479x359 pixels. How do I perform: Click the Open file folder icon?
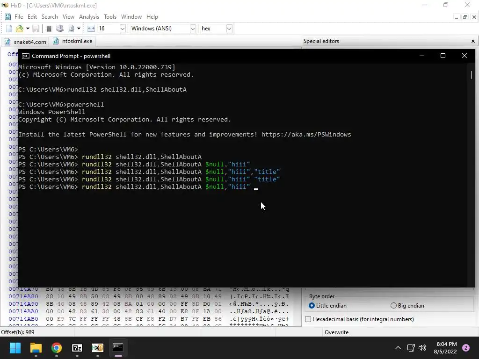click(20, 29)
